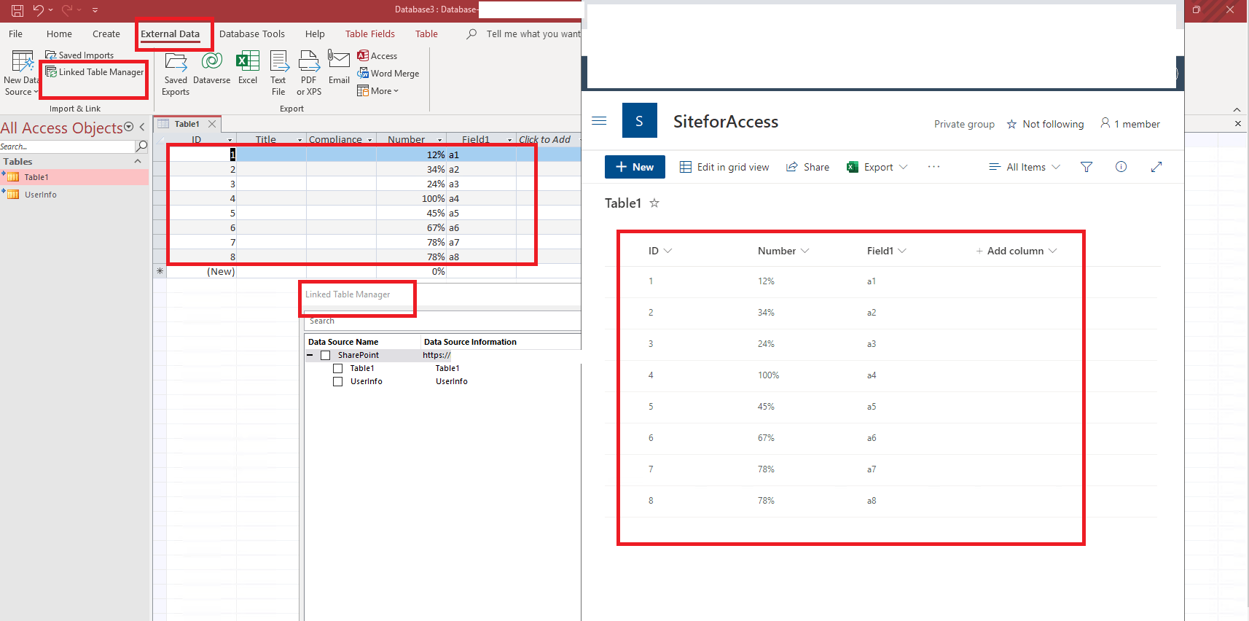Open item ID 1 in the SharePoint list
The width and height of the screenshot is (1249, 621).
[x=651, y=281]
